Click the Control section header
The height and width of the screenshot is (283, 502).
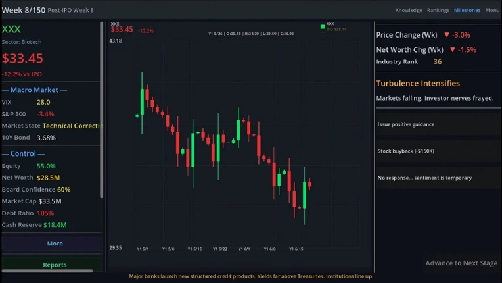(x=23, y=154)
